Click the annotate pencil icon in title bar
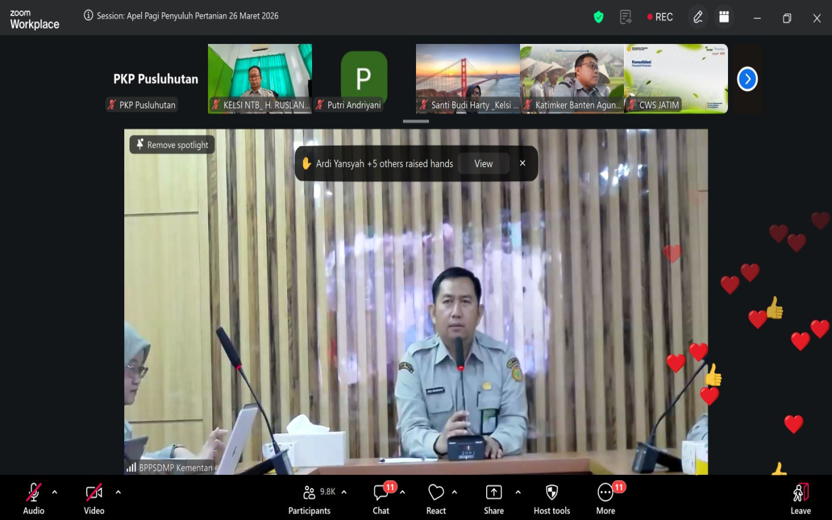 click(698, 17)
